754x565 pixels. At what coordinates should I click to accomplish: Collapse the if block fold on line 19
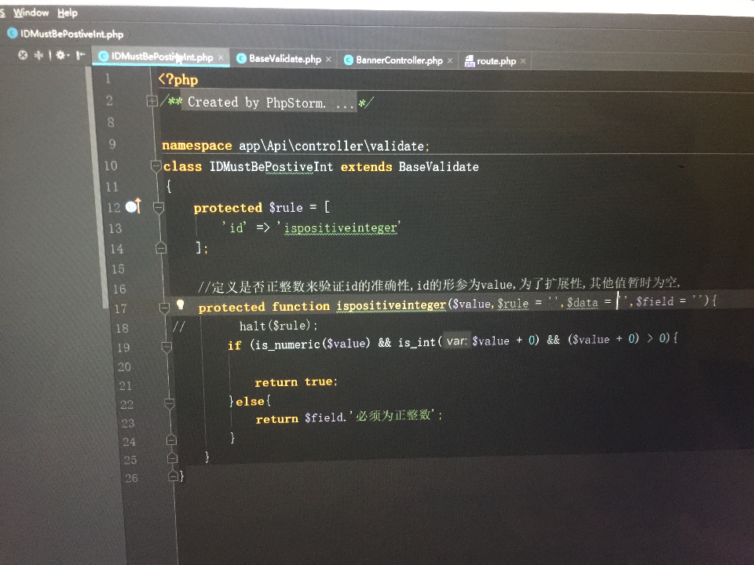click(167, 347)
